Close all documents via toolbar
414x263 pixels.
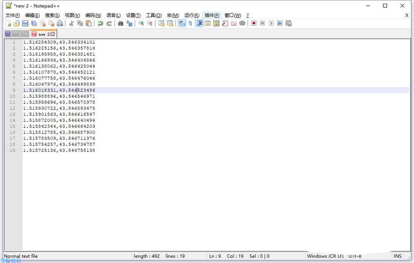coord(51,24)
